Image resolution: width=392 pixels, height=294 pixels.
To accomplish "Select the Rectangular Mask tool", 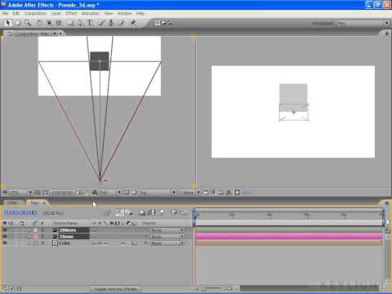I will (x=71, y=23).
